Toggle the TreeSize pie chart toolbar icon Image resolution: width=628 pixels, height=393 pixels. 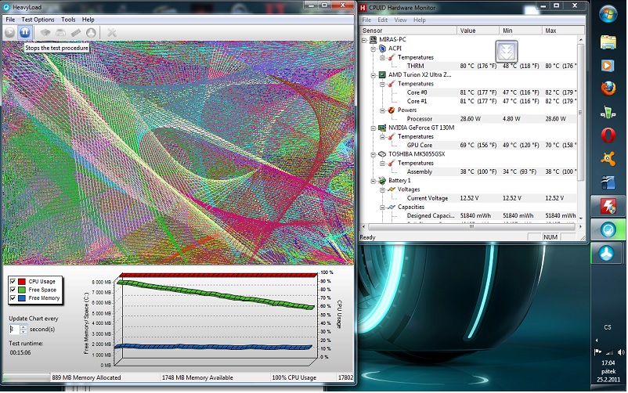coord(91,32)
